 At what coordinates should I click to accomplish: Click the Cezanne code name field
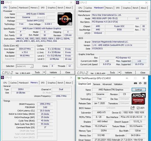click(x=26, y=17)
